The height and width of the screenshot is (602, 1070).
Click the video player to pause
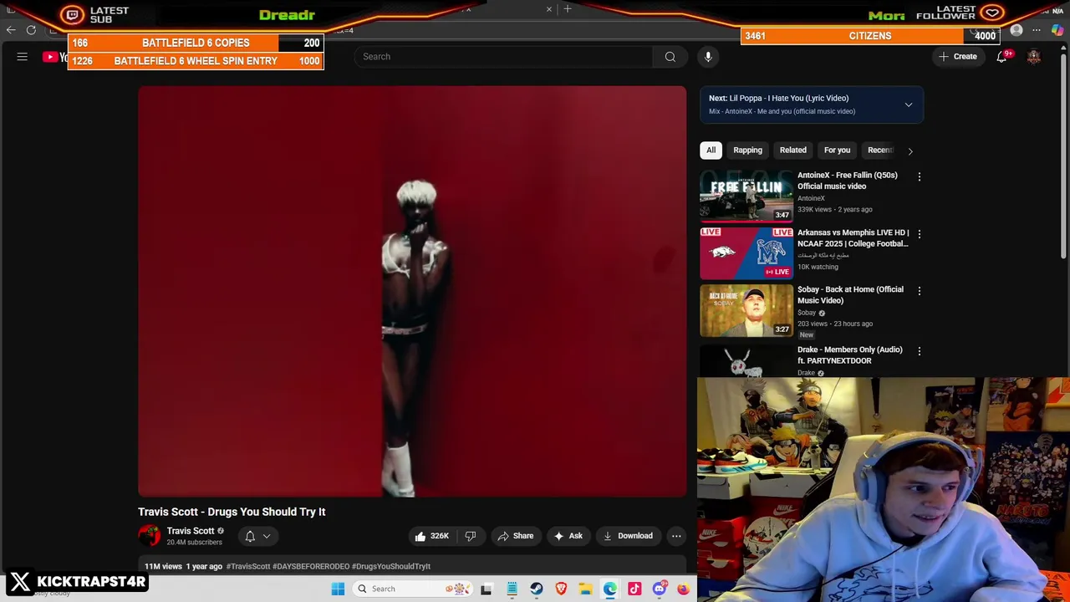pyautogui.click(x=412, y=291)
